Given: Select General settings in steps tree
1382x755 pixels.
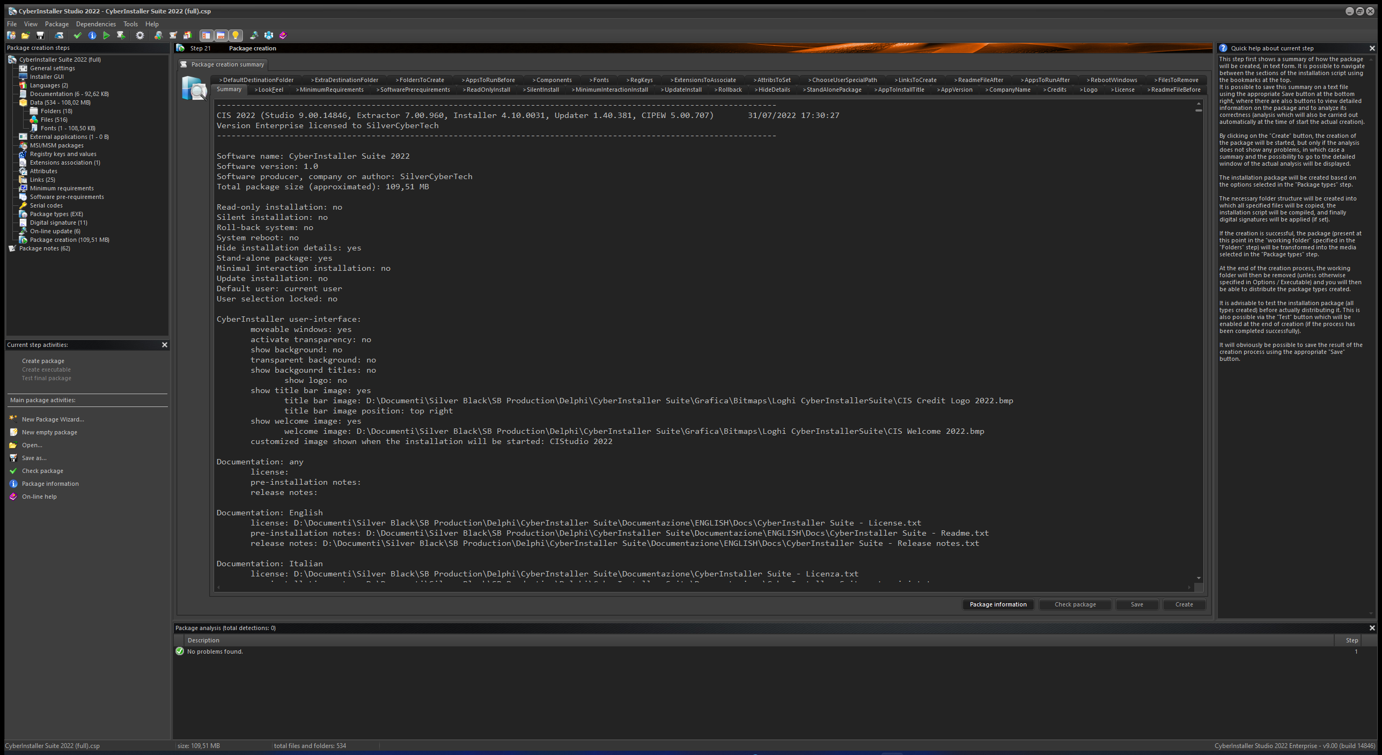Looking at the screenshot, I should pyautogui.click(x=52, y=68).
